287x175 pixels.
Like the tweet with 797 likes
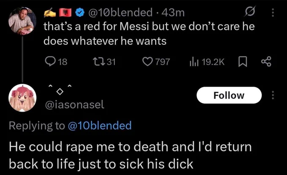(x=148, y=62)
